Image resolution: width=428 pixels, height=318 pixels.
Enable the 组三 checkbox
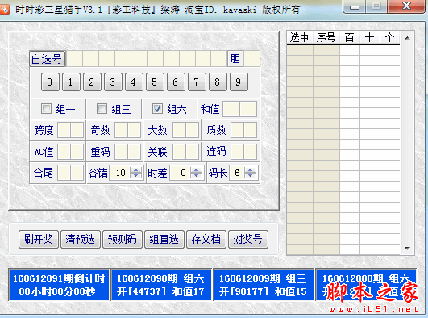point(102,108)
